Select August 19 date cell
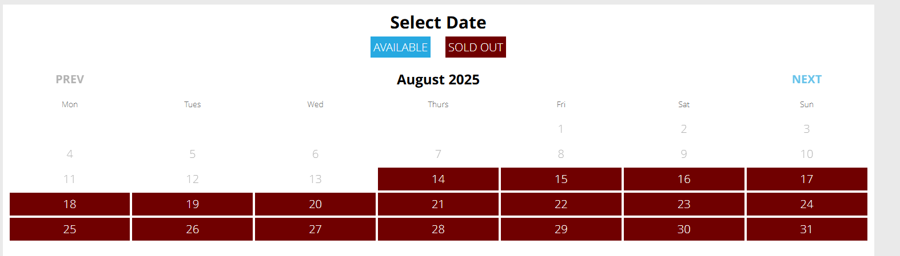 192,204
